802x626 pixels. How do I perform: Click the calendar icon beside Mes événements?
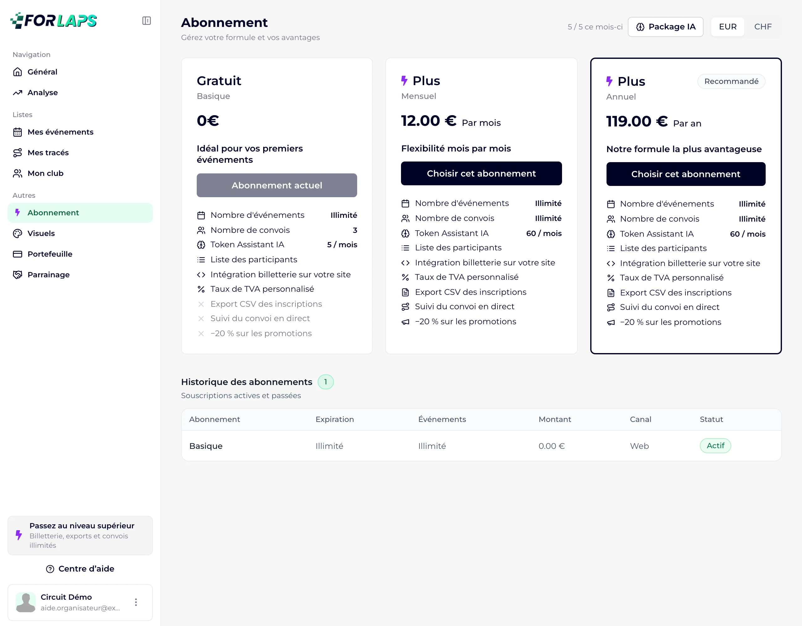[18, 132]
